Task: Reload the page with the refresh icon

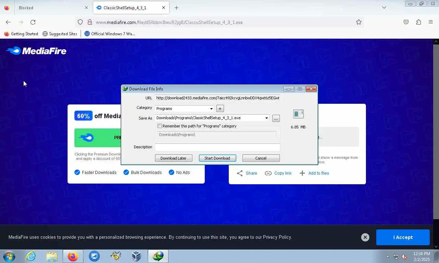Action: tap(33, 22)
